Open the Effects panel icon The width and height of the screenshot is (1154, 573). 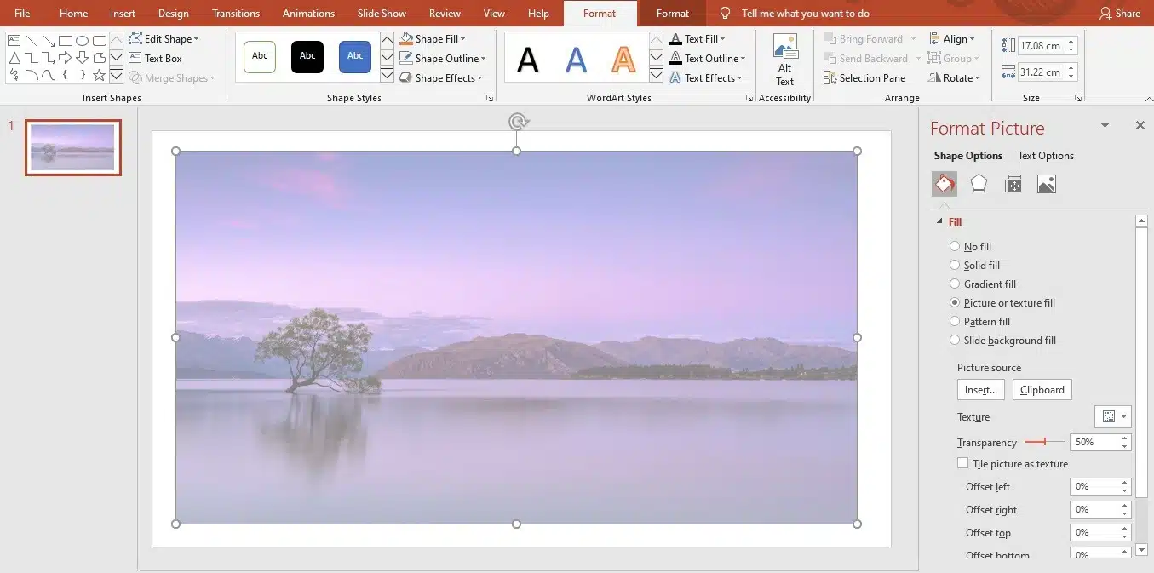click(978, 183)
